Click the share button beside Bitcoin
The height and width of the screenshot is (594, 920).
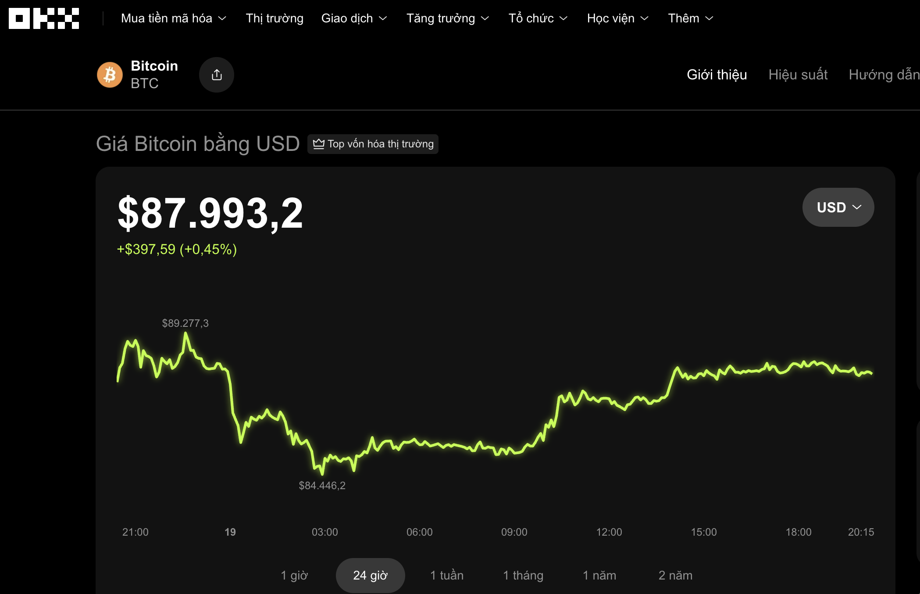(x=217, y=75)
